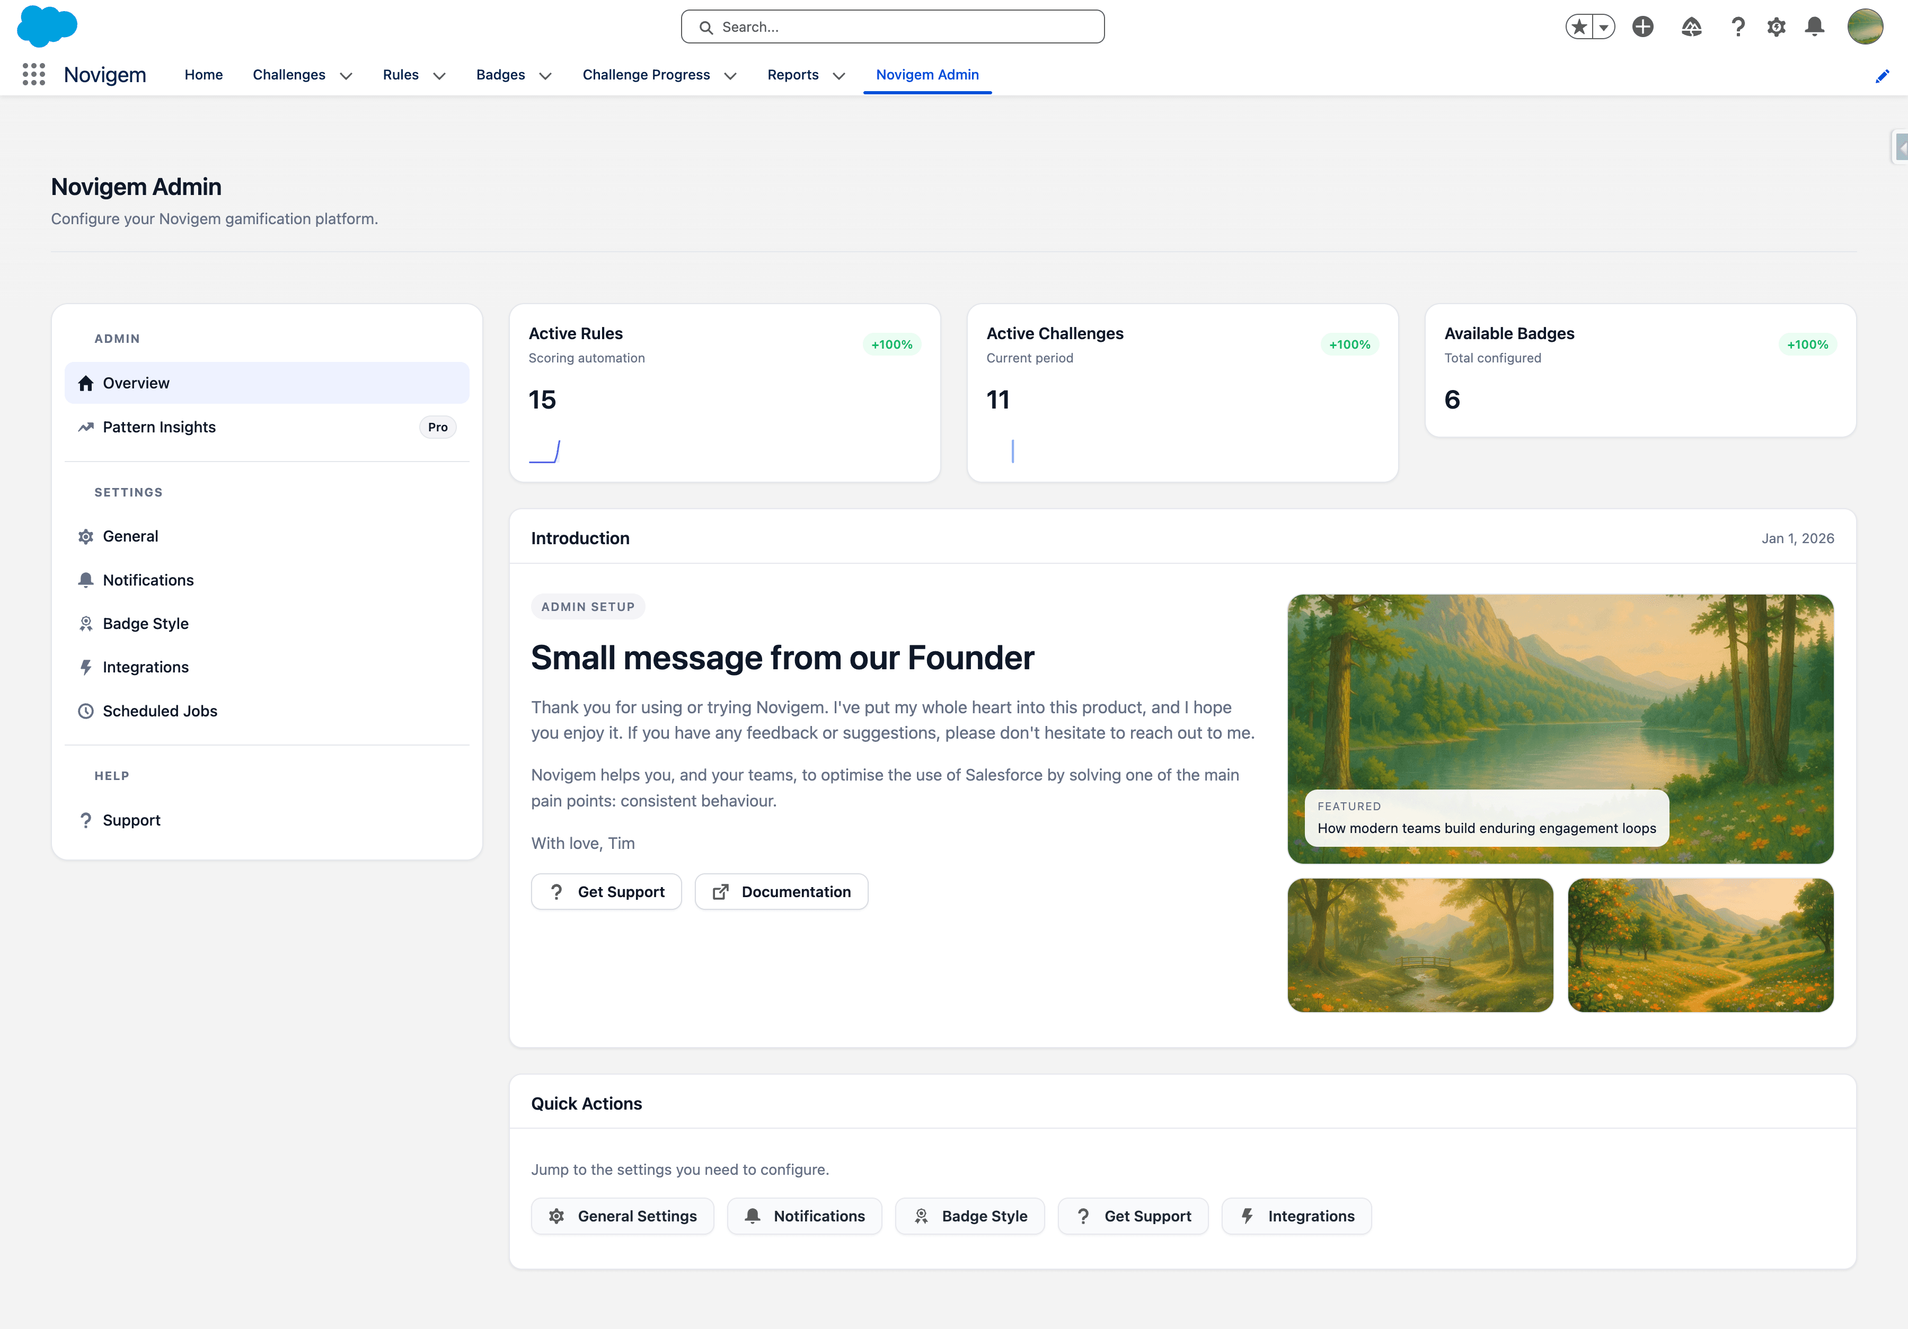This screenshot has width=1908, height=1329.
Task: Open the favorites list dropdown arrow
Action: [x=1604, y=26]
